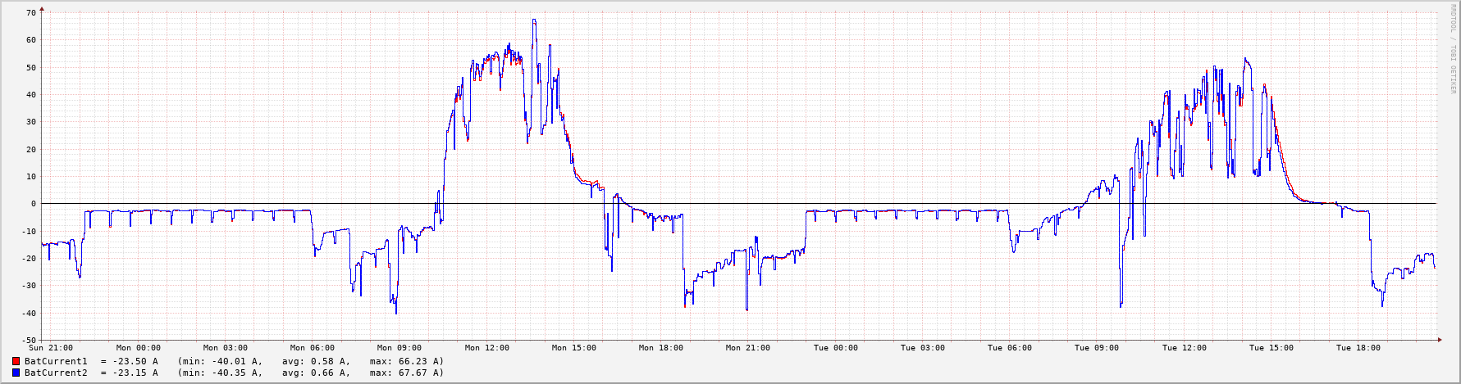1461x384 pixels.
Task: Click the blue BatCurrent2 legend swatch
Action: 16,373
